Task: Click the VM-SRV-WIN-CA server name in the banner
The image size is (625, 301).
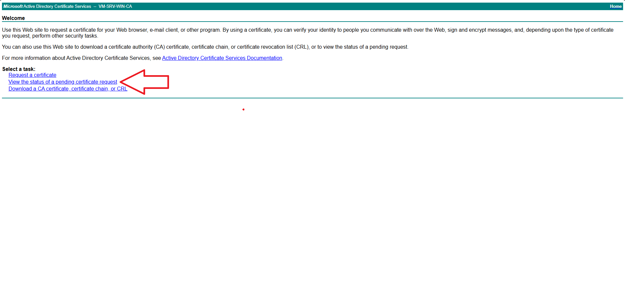Action: click(x=115, y=6)
